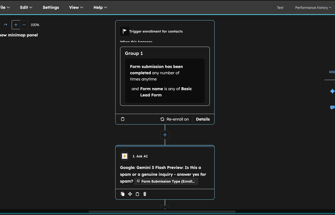Zoom out using the minus icon
The height and width of the screenshot is (215, 335).
24,25
